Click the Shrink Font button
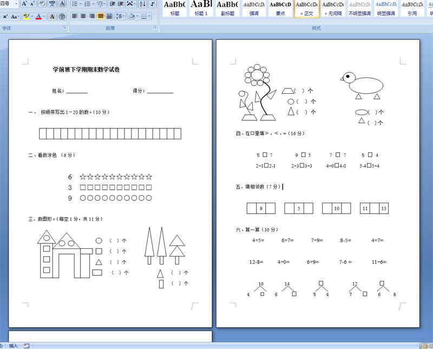This screenshot has width=433, height=349. coord(32,4)
